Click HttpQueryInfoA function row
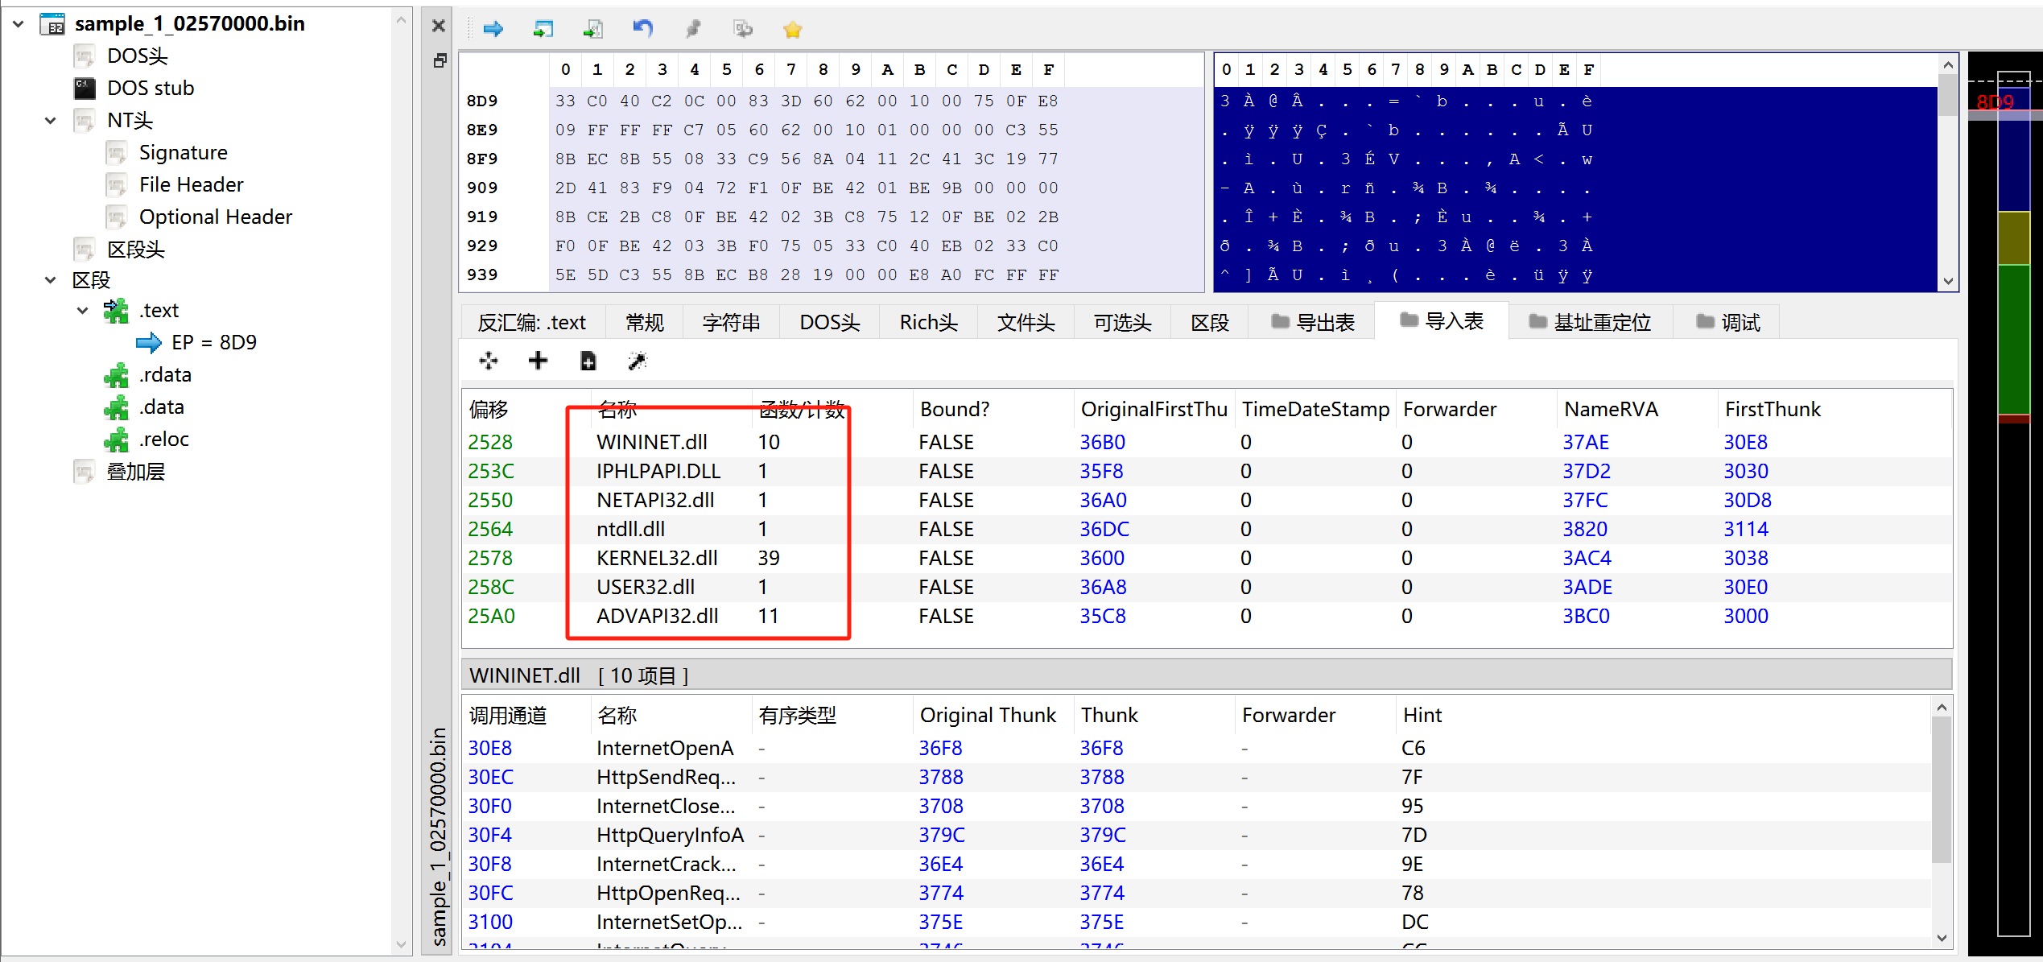This screenshot has height=962, width=2043. (x=1195, y=835)
